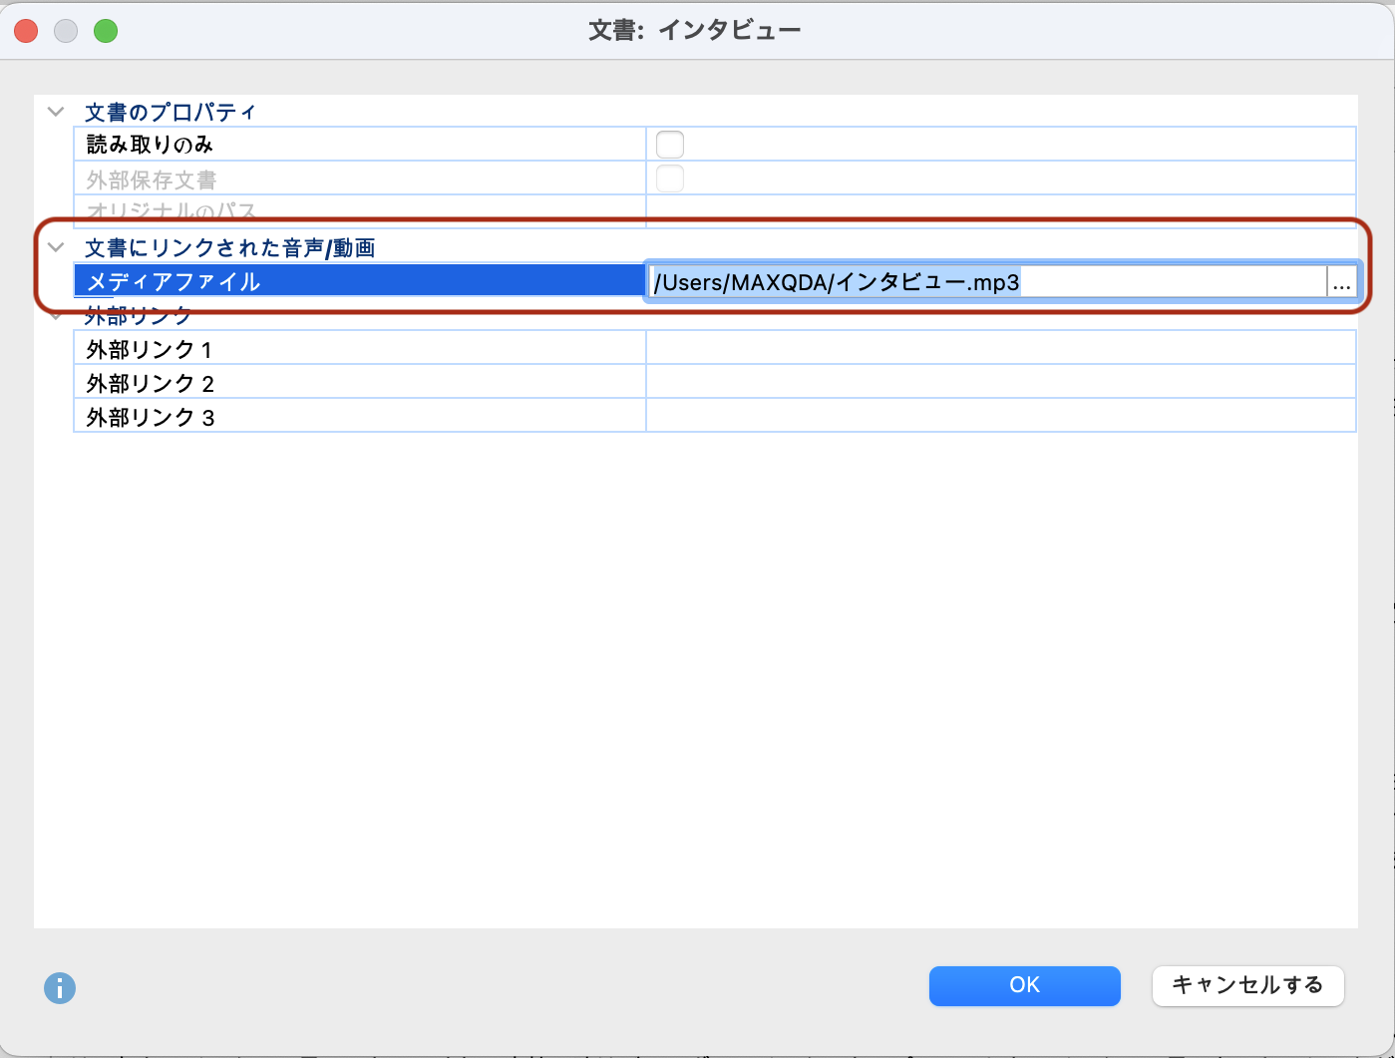The image size is (1395, 1058).
Task: Click the blue info help icon
Action: (x=60, y=988)
